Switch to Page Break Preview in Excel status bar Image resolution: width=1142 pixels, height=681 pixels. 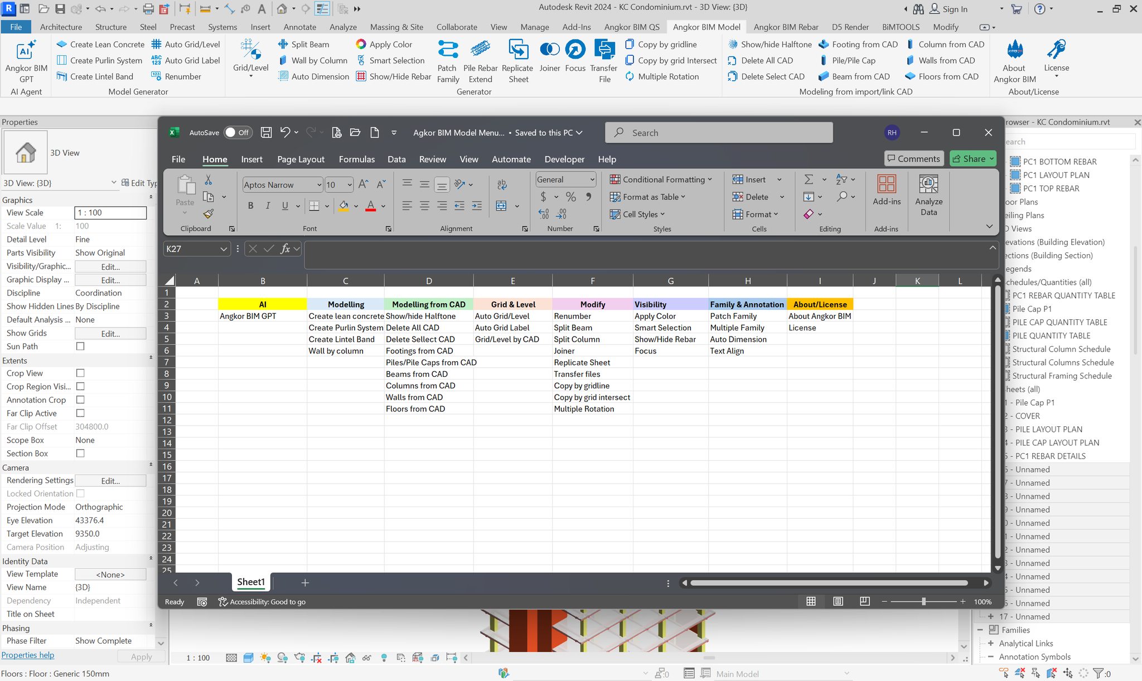(864, 601)
